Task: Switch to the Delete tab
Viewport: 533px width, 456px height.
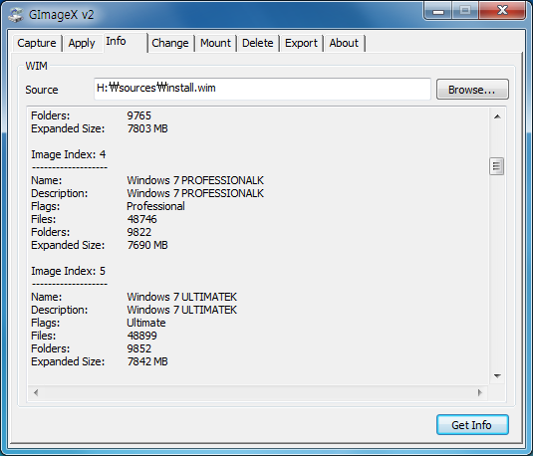Action: click(x=258, y=43)
